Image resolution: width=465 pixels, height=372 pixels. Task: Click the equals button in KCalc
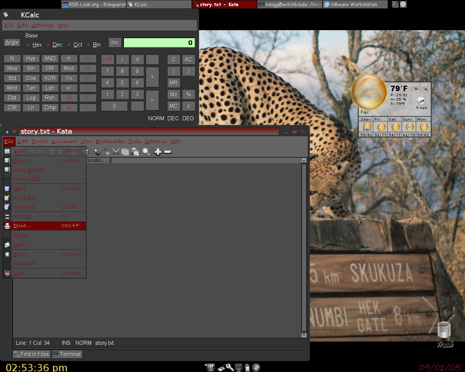[152, 100]
